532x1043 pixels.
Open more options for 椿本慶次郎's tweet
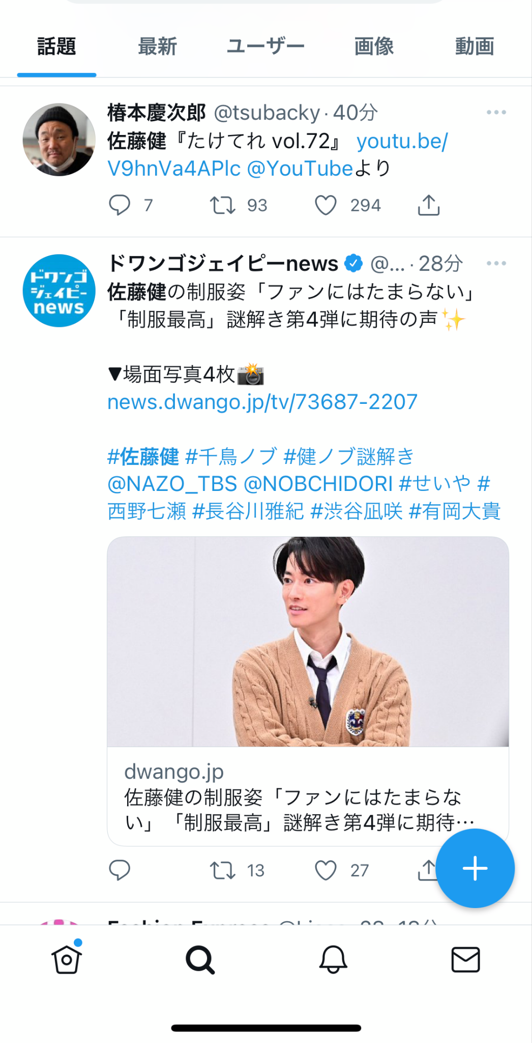click(x=496, y=112)
